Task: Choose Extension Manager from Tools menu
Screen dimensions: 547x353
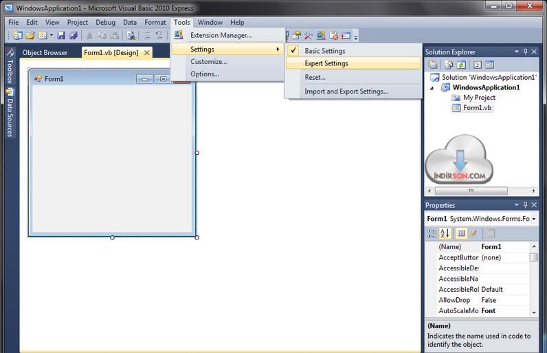Action: [227, 35]
